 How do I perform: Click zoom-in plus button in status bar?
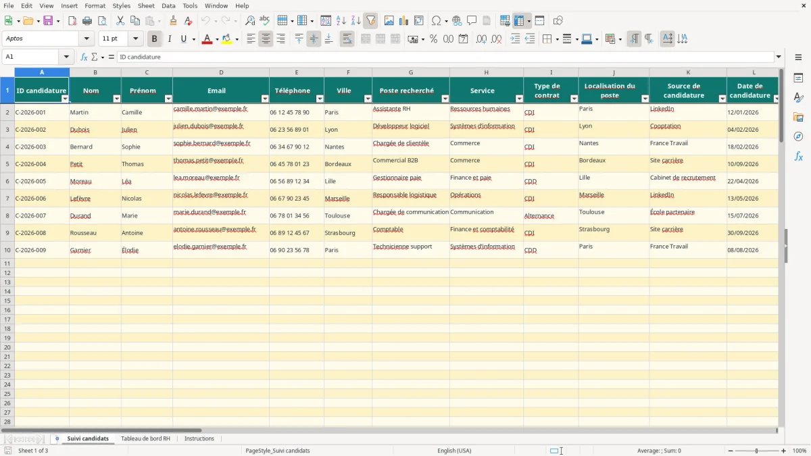(784, 451)
